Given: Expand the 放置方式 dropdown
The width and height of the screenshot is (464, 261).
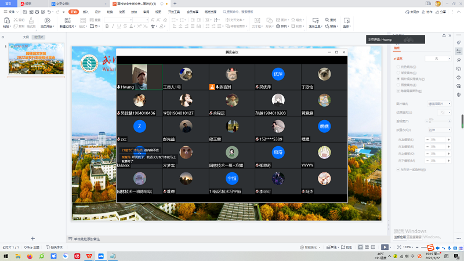Looking at the screenshot, I should [439, 130].
